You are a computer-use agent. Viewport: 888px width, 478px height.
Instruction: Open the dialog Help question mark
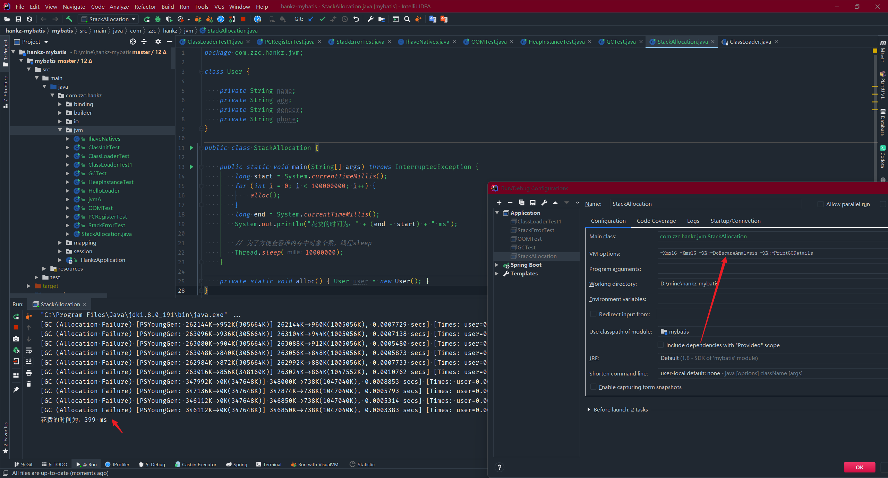(x=499, y=467)
